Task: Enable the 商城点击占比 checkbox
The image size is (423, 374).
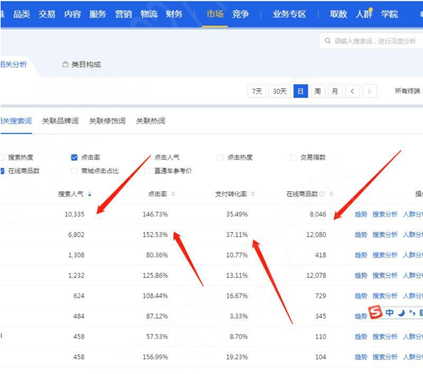Action: [x=74, y=171]
